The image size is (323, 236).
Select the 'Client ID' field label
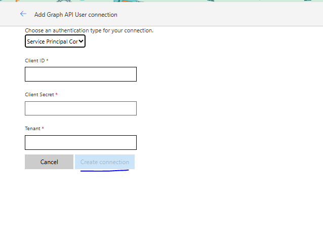click(35, 61)
